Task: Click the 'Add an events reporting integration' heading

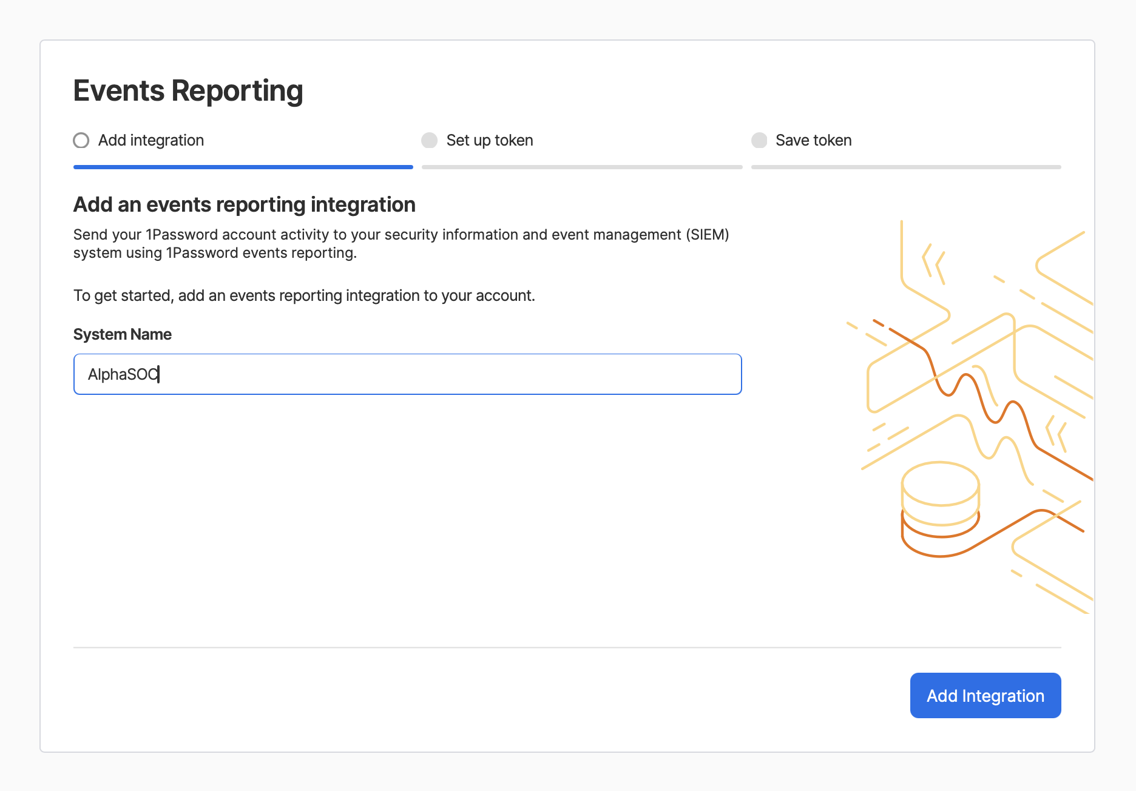Action: (x=245, y=204)
